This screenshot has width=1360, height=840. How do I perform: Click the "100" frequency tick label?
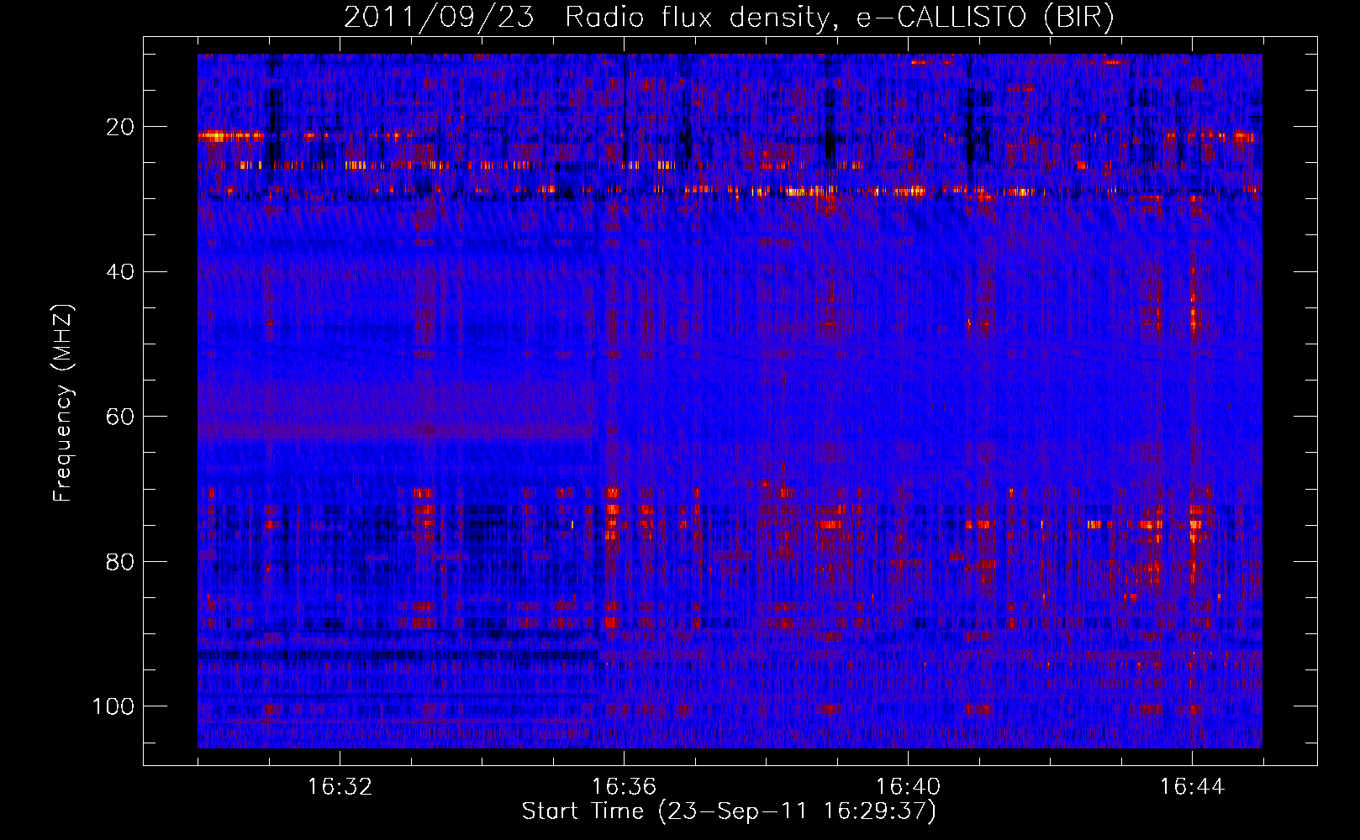[x=114, y=706]
